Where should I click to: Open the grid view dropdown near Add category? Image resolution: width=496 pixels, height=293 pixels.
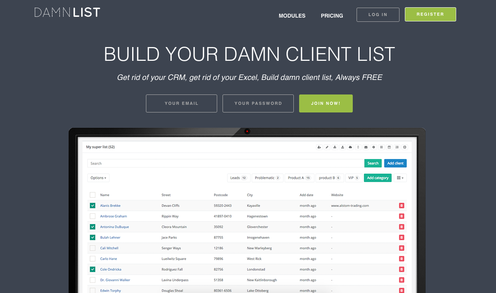400,177
